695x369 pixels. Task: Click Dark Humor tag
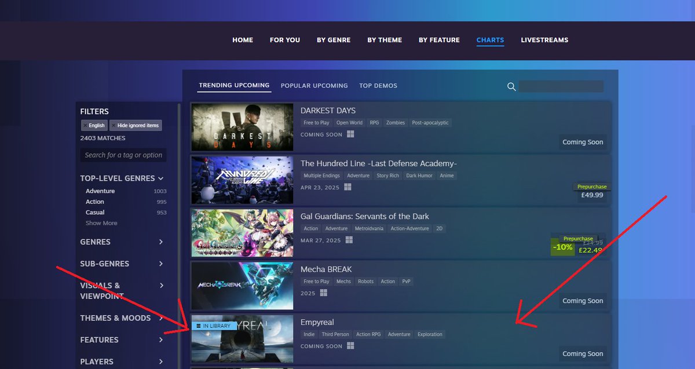click(x=419, y=176)
